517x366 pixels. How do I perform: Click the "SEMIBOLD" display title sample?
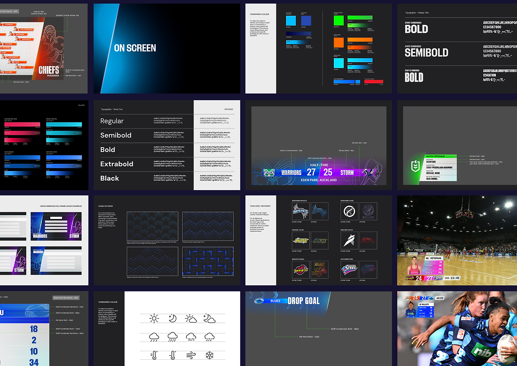[x=426, y=53]
